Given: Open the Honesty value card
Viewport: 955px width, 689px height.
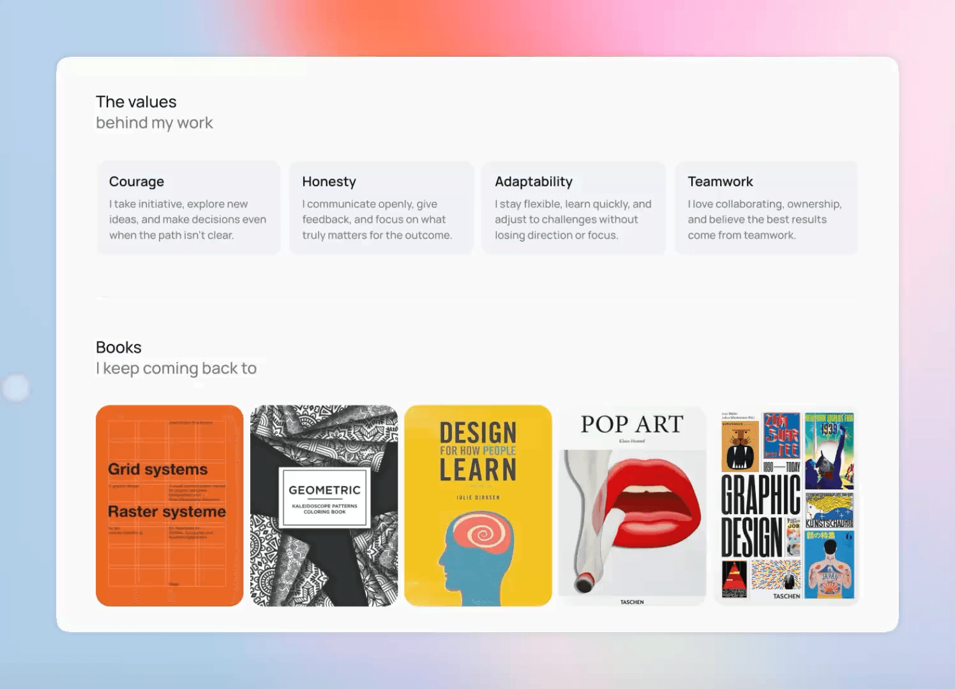Looking at the screenshot, I should [x=382, y=208].
